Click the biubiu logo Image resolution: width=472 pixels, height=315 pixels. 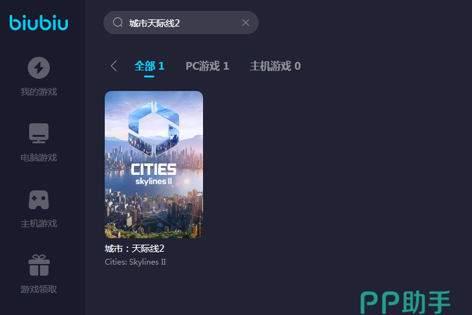(x=39, y=23)
